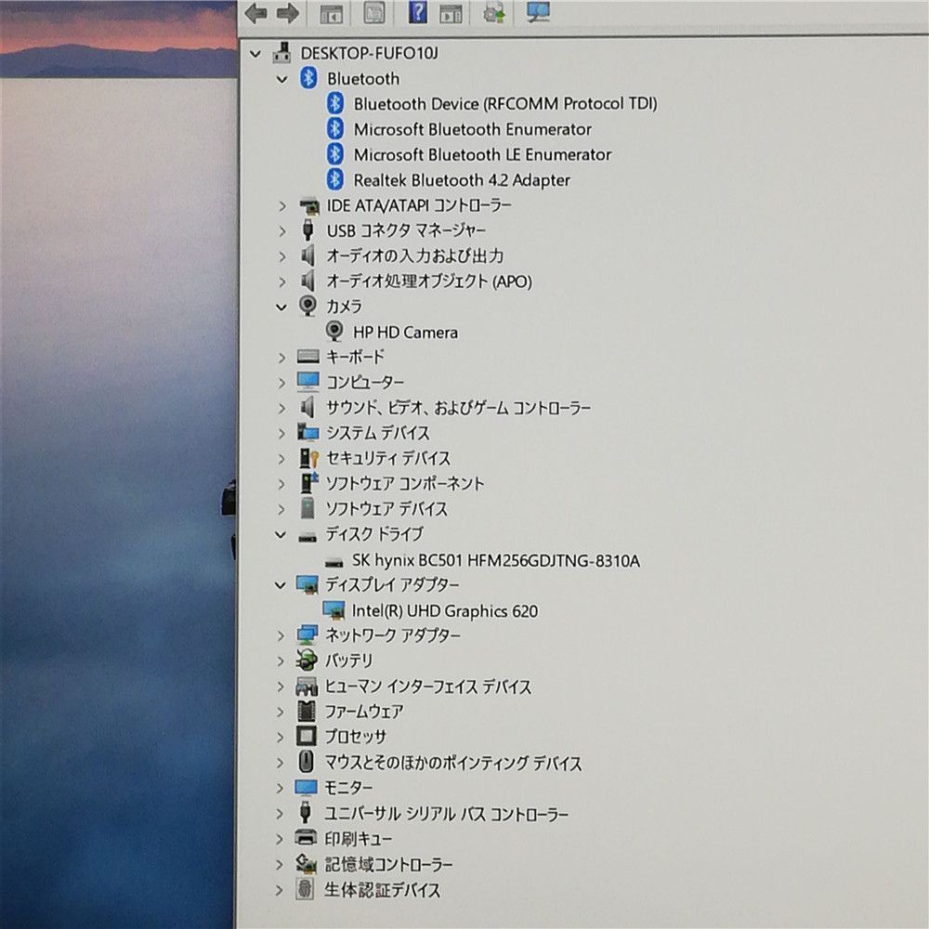Click the Update driver toolbar icon
This screenshot has width=929, height=929.
(x=492, y=13)
